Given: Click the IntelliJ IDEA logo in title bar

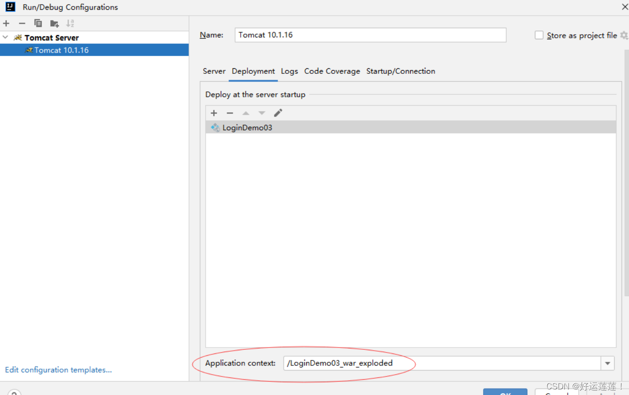Looking at the screenshot, I should coord(10,7).
